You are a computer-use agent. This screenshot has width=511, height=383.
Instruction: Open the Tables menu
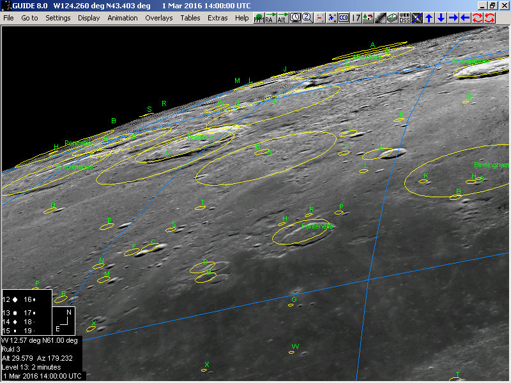click(190, 18)
